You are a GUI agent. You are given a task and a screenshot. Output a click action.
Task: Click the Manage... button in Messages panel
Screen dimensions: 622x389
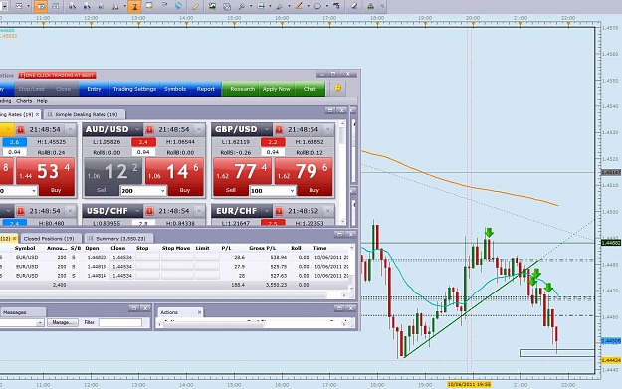coord(63,322)
